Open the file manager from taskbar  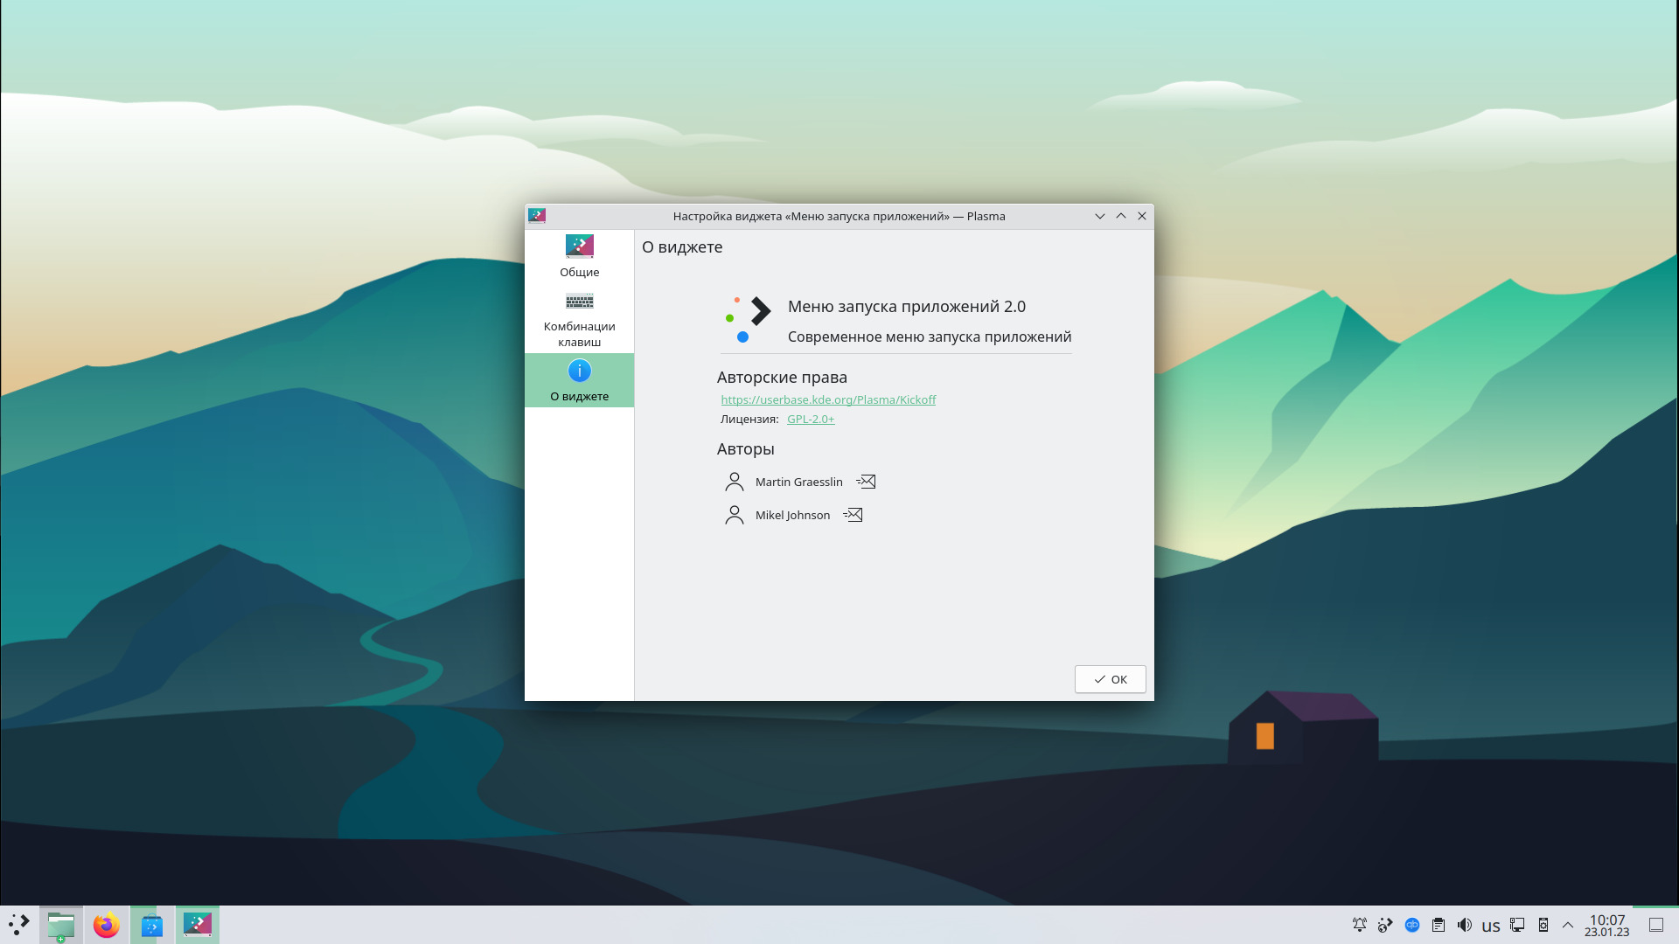point(61,925)
